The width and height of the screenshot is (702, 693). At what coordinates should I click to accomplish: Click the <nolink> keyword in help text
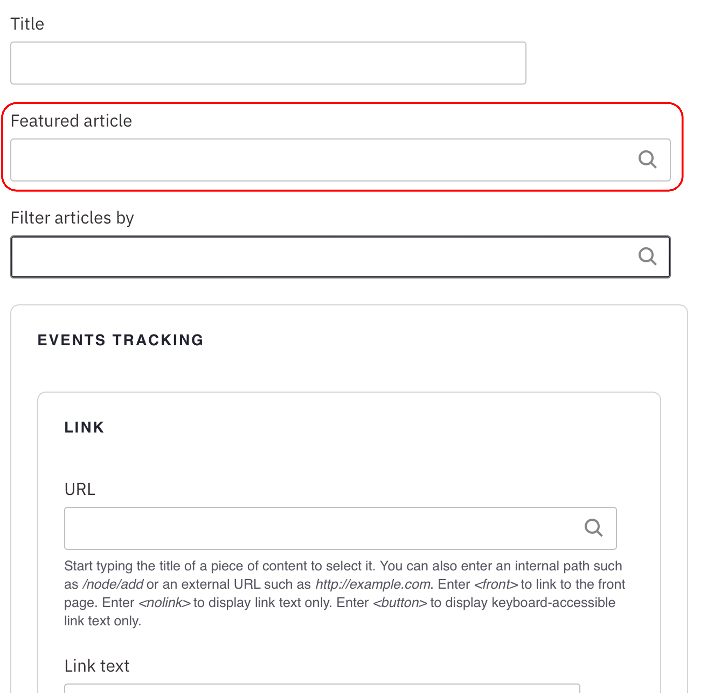[165, 602]
